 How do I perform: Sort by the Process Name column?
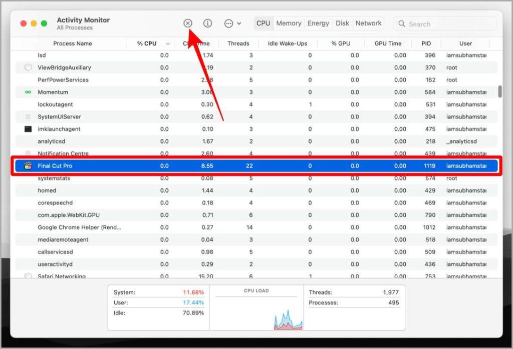click(x=72, y=43)
